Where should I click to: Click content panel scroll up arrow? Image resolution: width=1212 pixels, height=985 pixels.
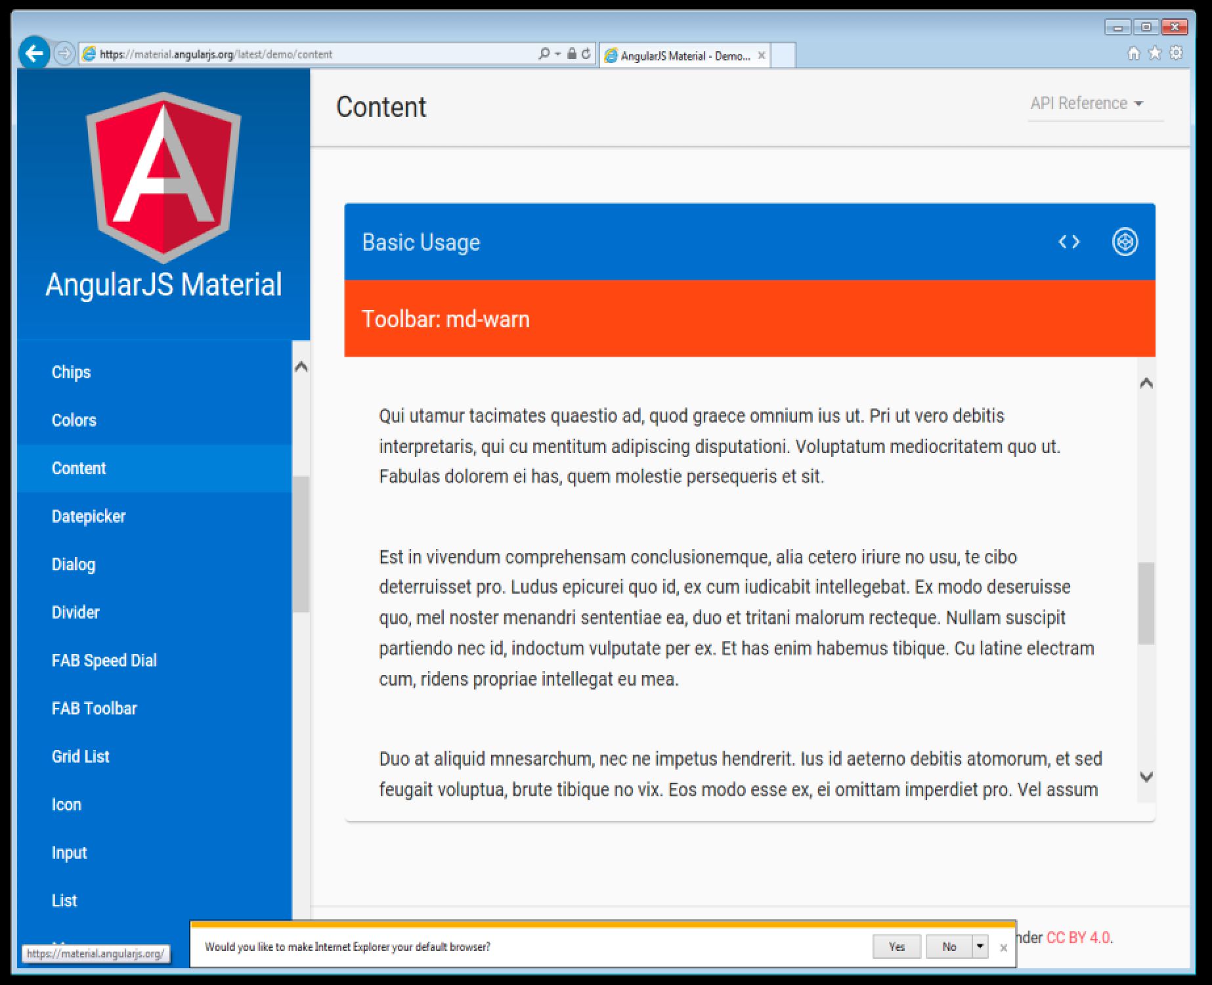(1146, 383)
